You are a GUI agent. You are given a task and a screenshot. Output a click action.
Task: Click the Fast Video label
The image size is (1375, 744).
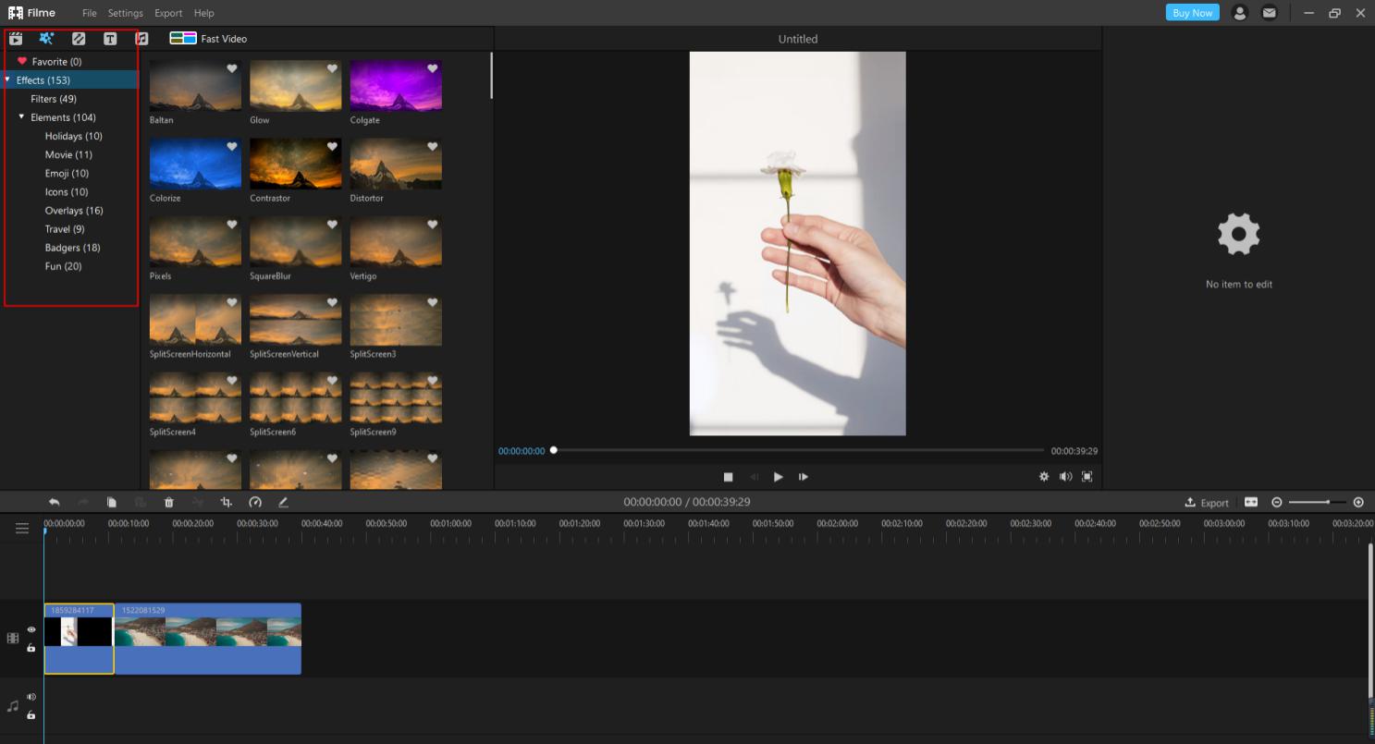click(x=224, y=39)
